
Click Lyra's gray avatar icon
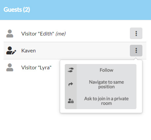click(10, 67)
